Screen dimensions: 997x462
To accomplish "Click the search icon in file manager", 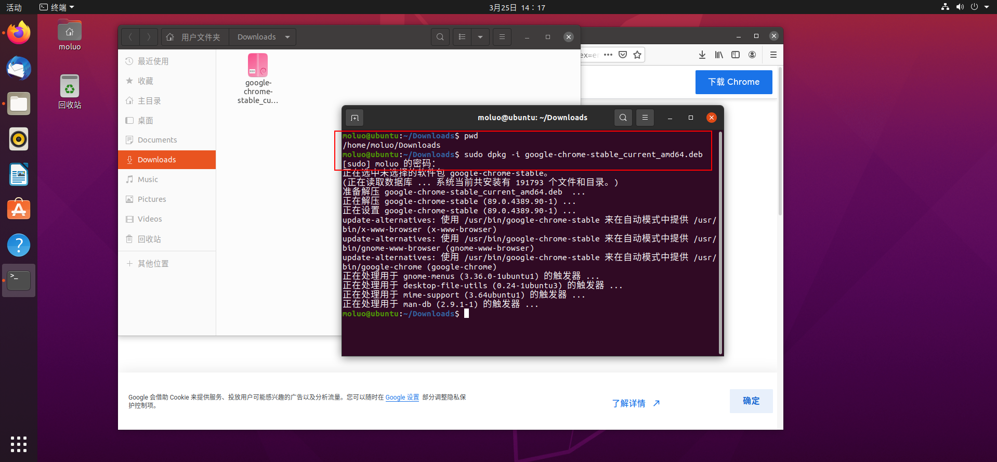I will (440, 37).
